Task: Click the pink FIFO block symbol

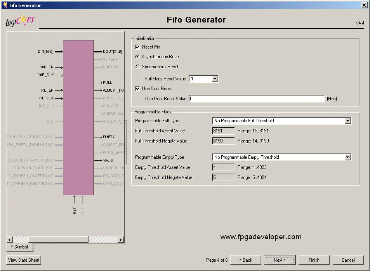Action: [78, 117]
